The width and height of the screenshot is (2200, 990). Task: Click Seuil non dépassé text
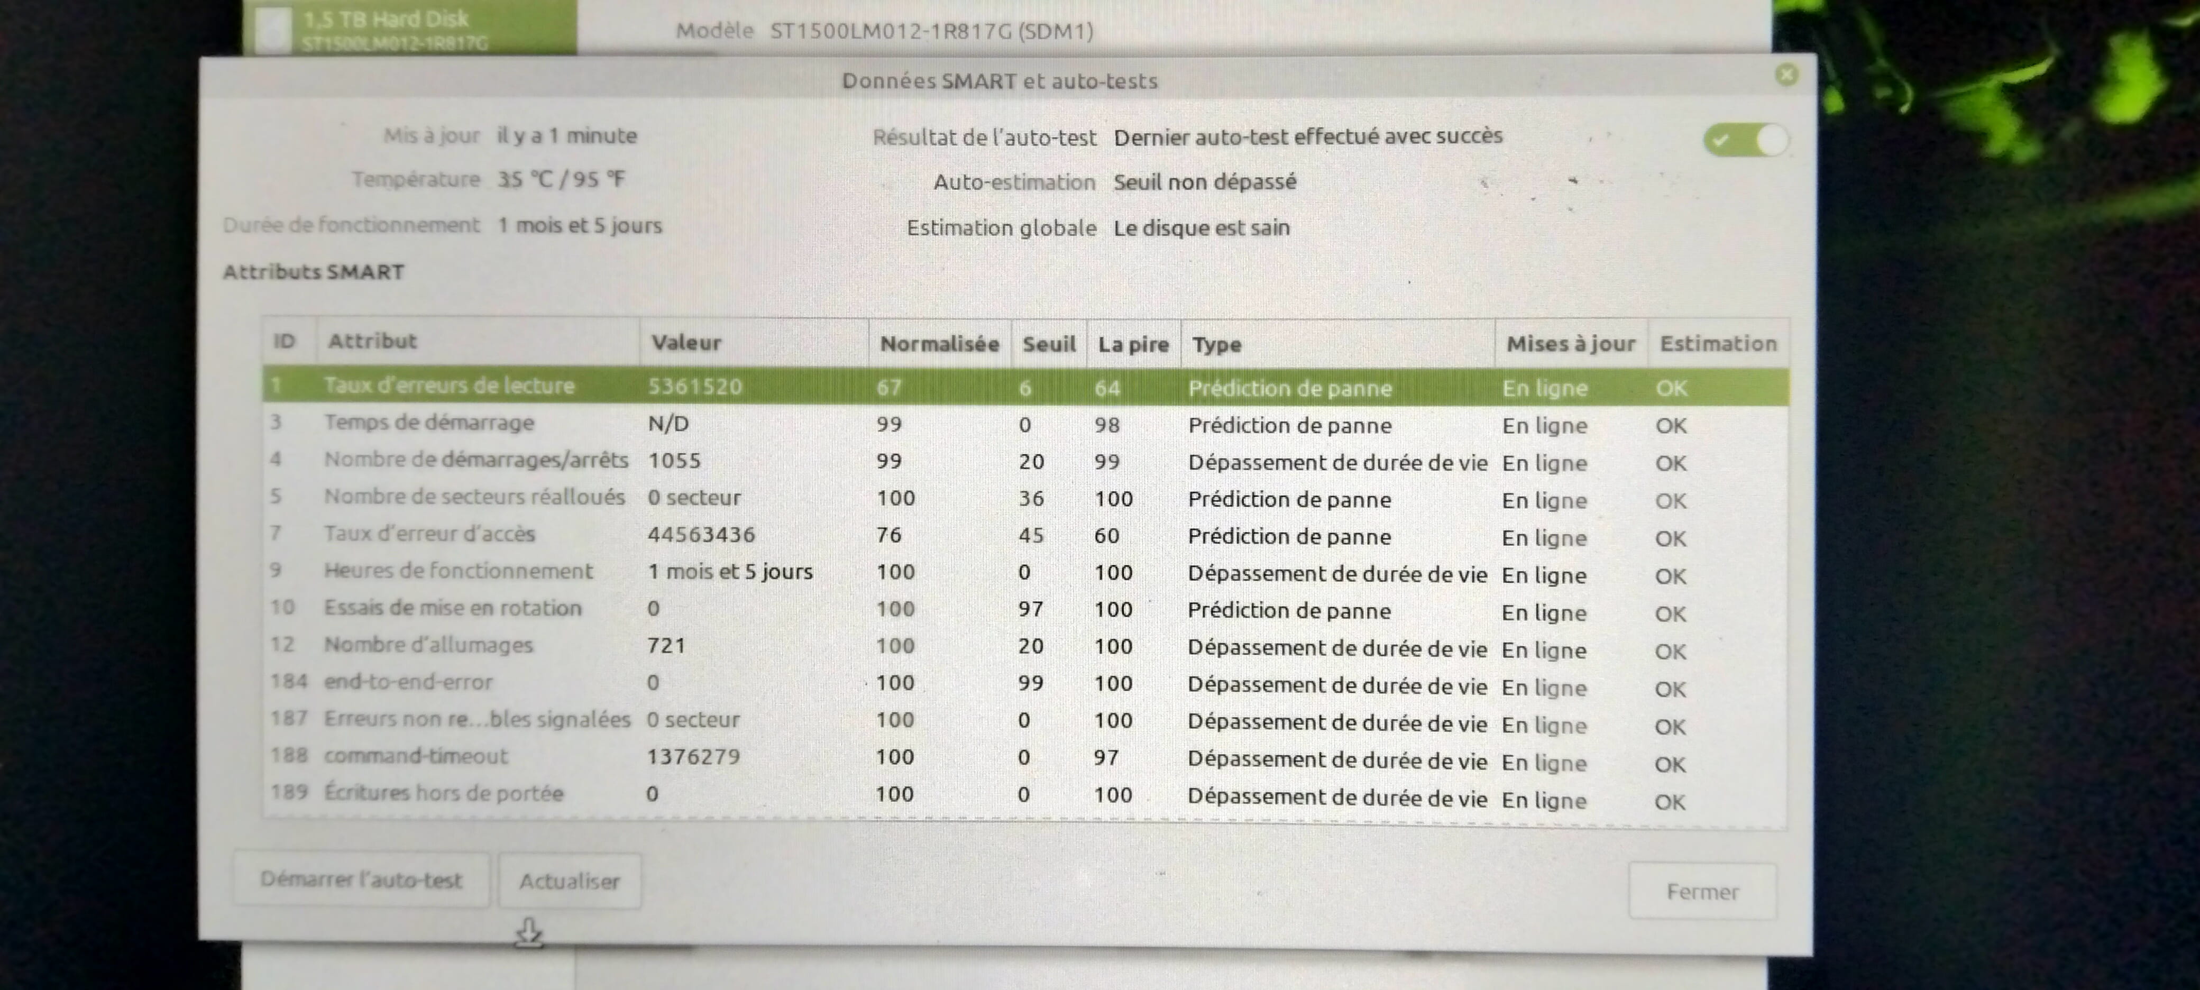point(1205,182)
